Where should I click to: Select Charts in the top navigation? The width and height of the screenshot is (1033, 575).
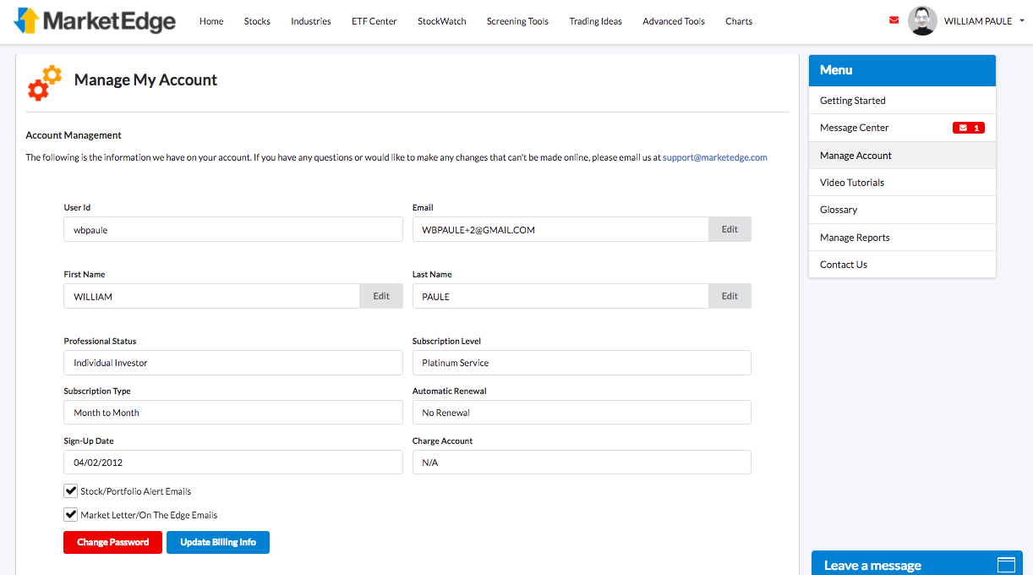point(738,21)
